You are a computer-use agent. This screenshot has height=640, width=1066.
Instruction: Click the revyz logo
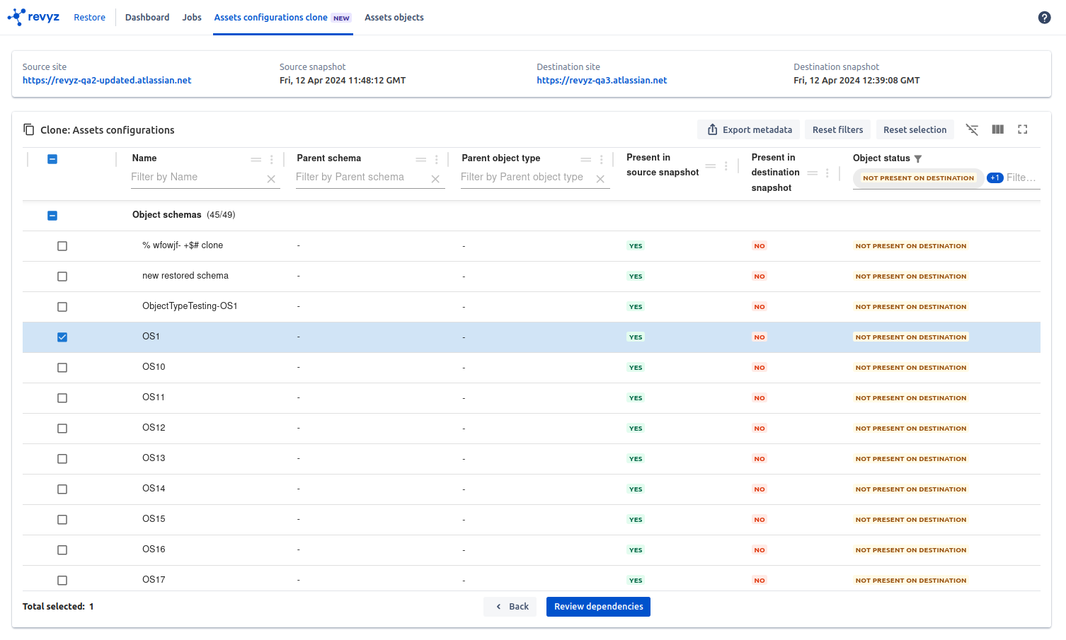point(33,17)
